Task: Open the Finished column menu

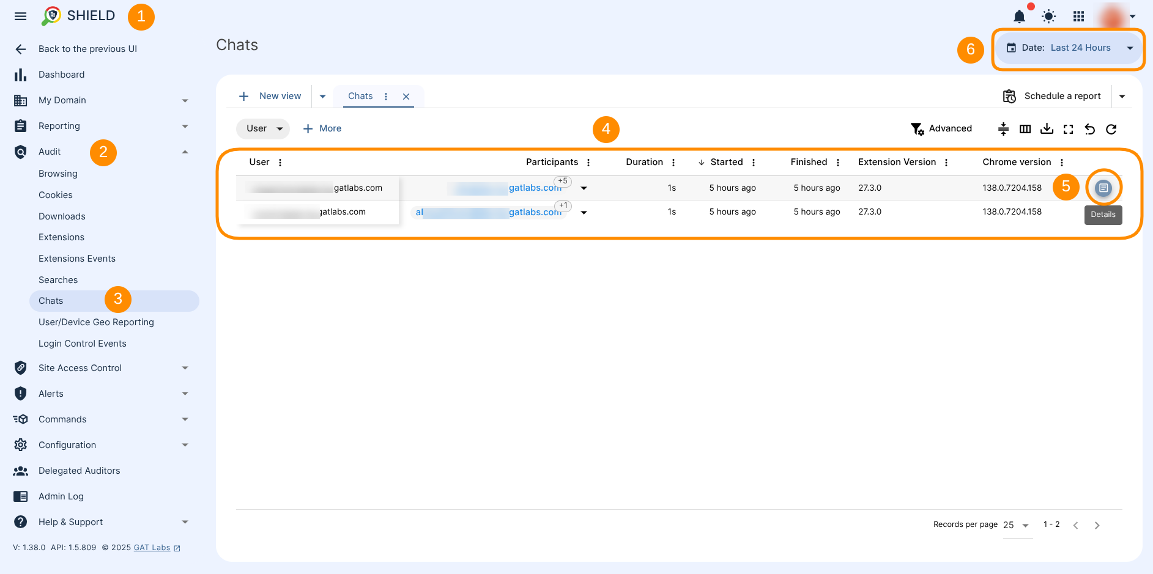Action: [x=838, y=163]
